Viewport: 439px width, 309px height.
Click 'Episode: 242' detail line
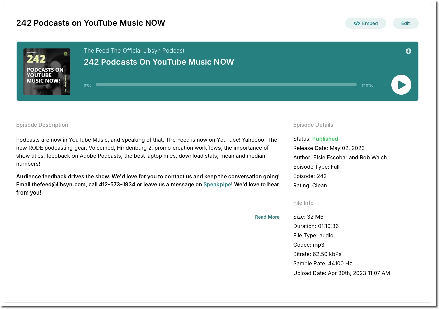coord(310,176)
